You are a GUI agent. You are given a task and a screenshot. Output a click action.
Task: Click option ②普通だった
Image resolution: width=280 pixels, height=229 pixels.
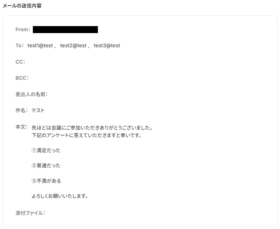point(46,166)
